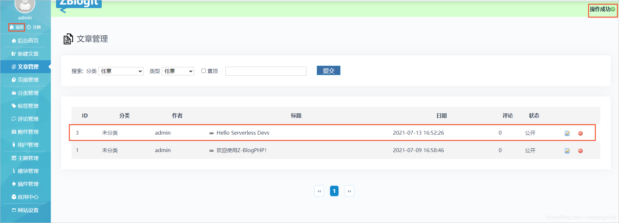The height and width of the screenshot is (223, 619).
Task: Toggle the 置顶 checkbox
Action: tap(203, 71)
